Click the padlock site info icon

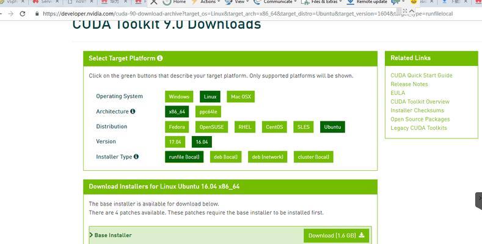click(x=37, y=14)
